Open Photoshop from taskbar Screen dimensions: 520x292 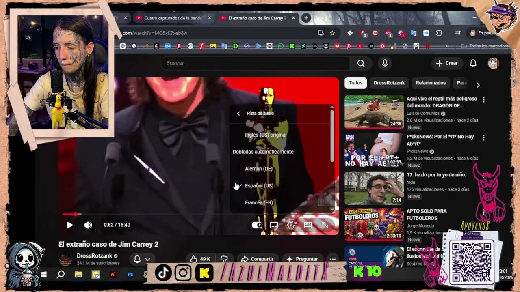130,275
